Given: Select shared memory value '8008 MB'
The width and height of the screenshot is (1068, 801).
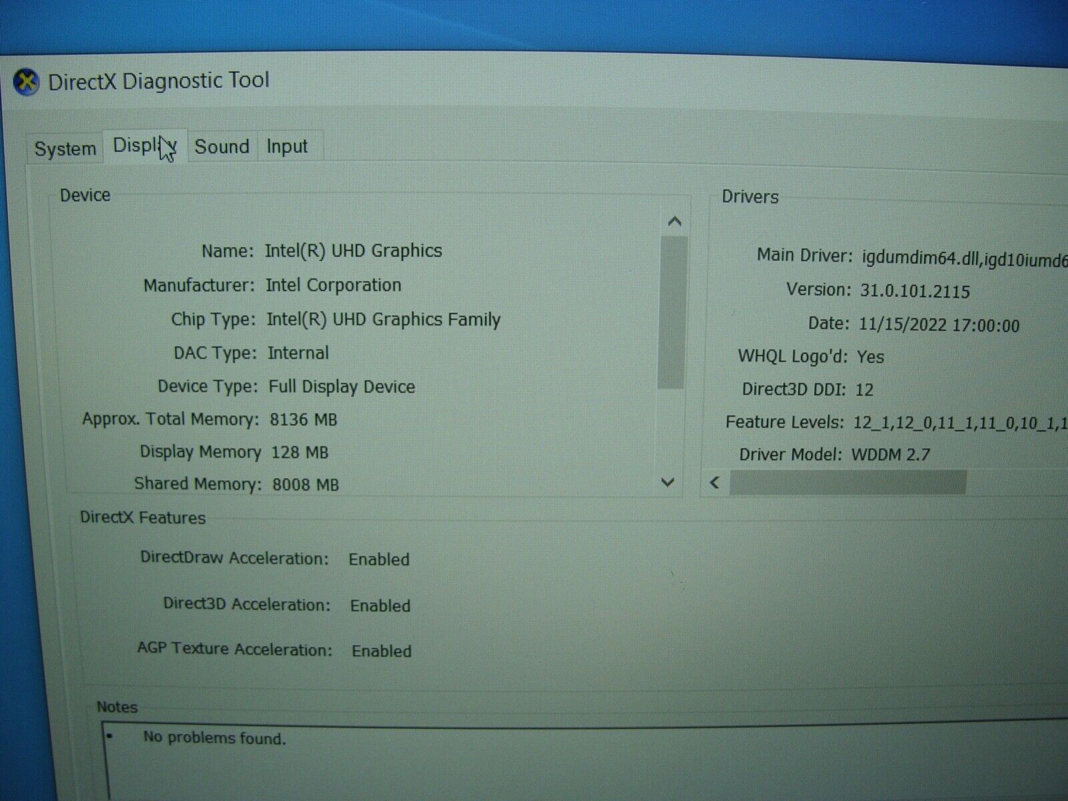Looking at the screenshot, I should click(305, 484).
